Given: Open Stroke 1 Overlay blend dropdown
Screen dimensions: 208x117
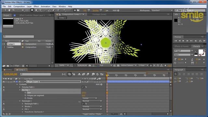Looking at the screenshot, I should (x=92, y=107).
